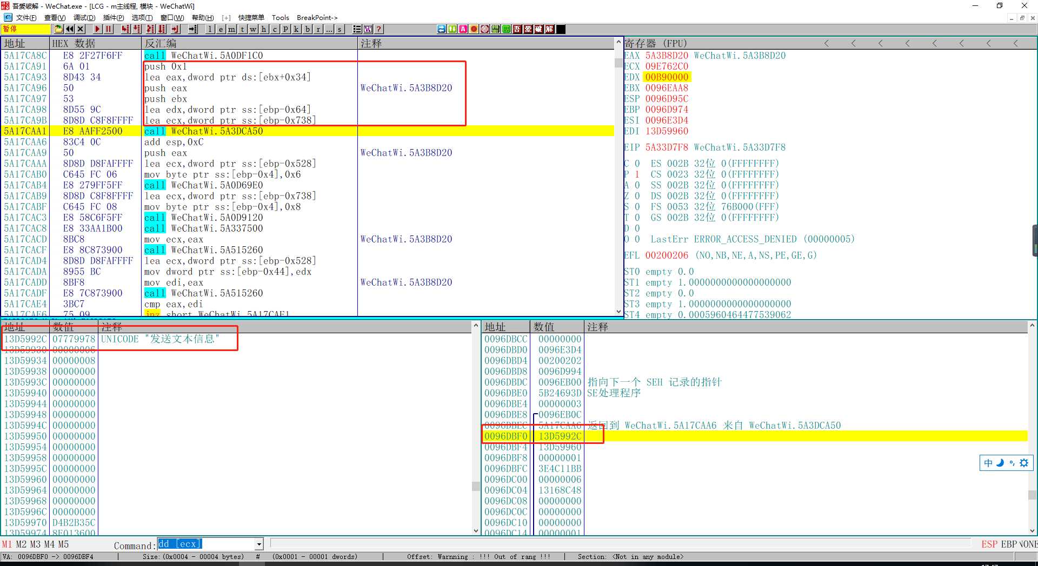This screenshot has width=1038, height=566.
Task: Switch to memory dump M5
Action: point(63,544)
